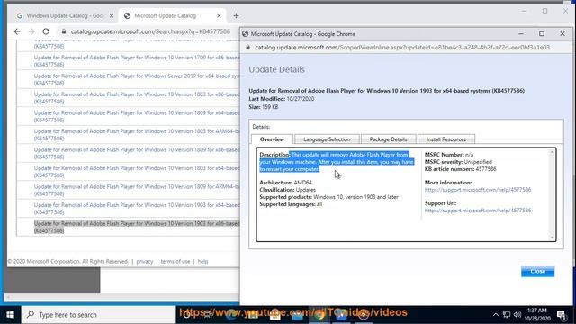This screenshot has height=324, width=576.
Task: Open the help link under Support Url
Action: 478,211
